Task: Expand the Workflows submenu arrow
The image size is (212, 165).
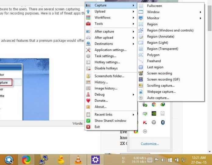Action: pyautogui.click(x=133, y=18)
